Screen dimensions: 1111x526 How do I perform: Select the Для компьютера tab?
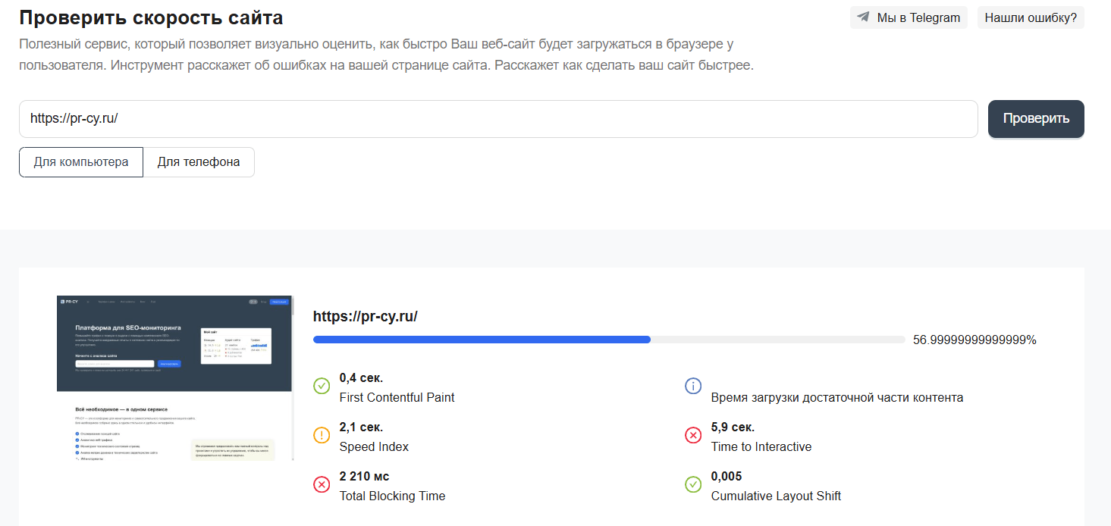click(x=81, y=162)
